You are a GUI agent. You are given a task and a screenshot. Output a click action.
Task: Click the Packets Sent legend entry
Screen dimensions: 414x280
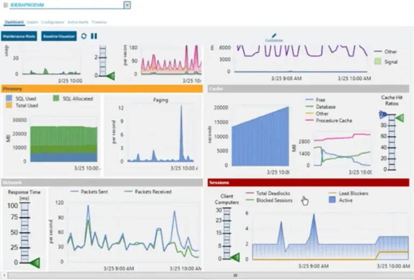89,192
